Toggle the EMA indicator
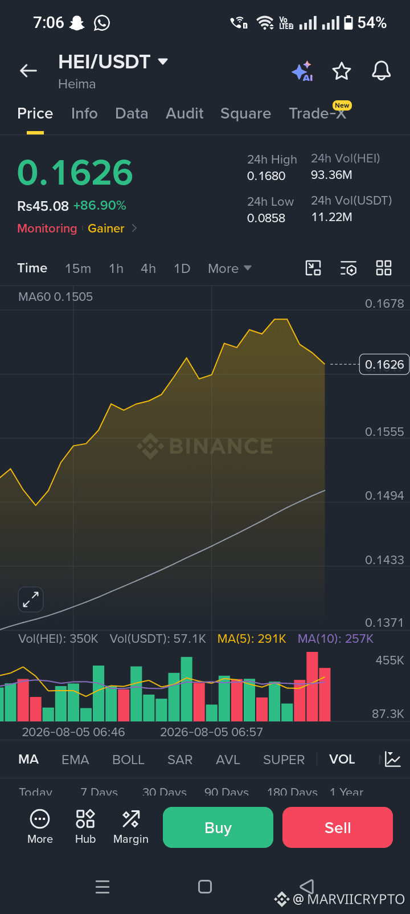The width and height of the screenshot is (410, 914). [x=75, y=760]
